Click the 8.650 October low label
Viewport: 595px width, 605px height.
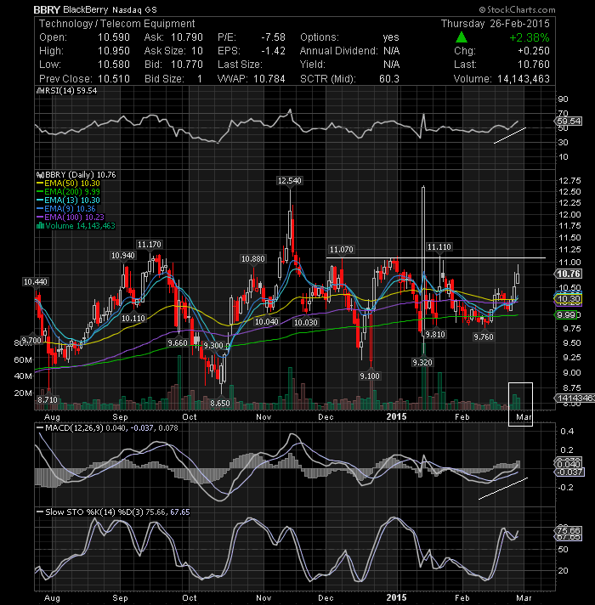(x=220, y=404)
